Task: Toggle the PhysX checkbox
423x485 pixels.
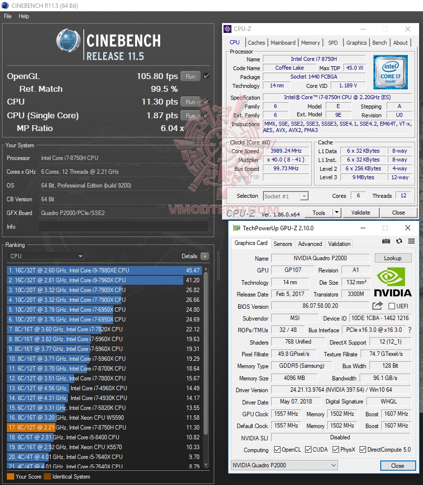Action: click(336, 450)
